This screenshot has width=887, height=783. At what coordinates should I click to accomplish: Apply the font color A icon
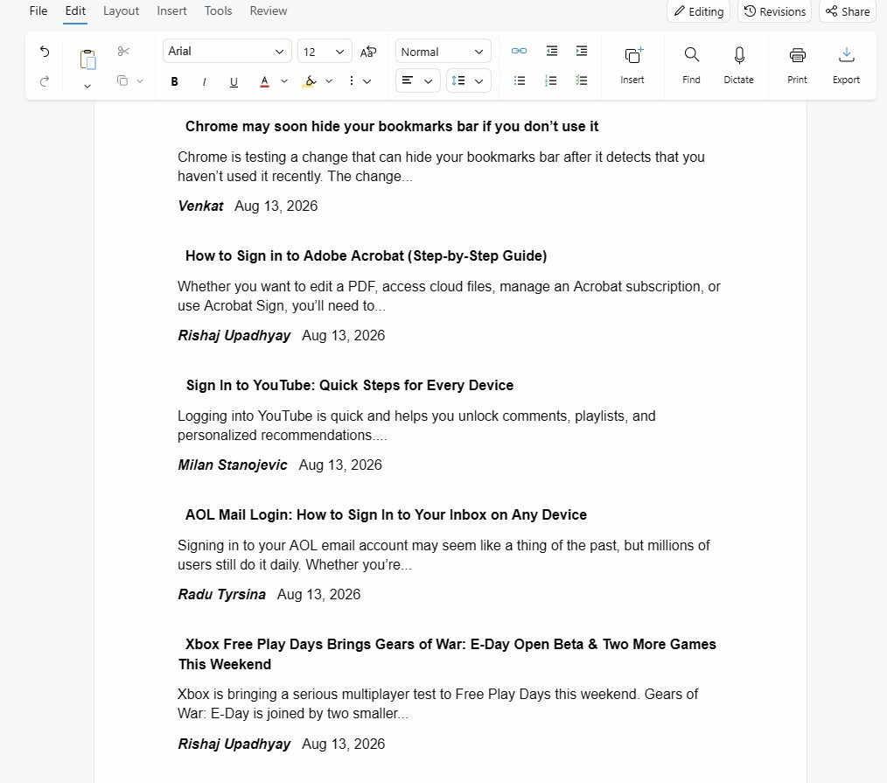264,81
